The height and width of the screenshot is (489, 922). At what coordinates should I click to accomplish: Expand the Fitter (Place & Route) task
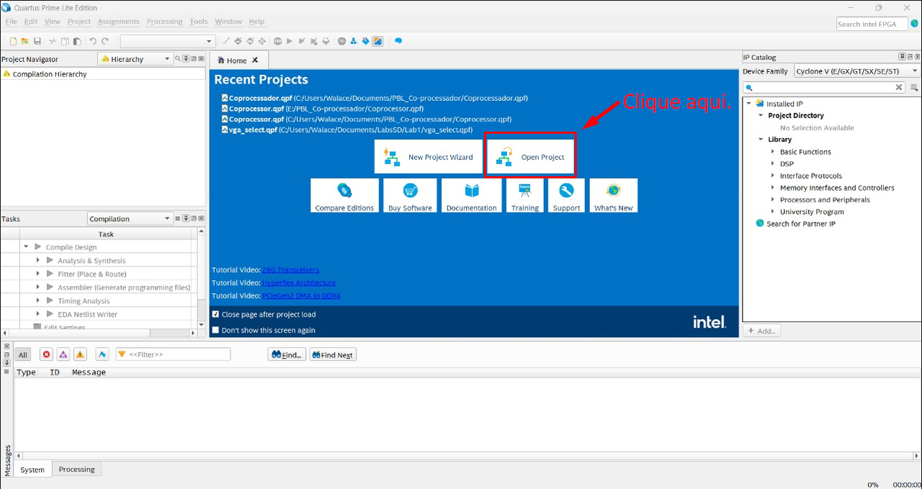[38, 274]
